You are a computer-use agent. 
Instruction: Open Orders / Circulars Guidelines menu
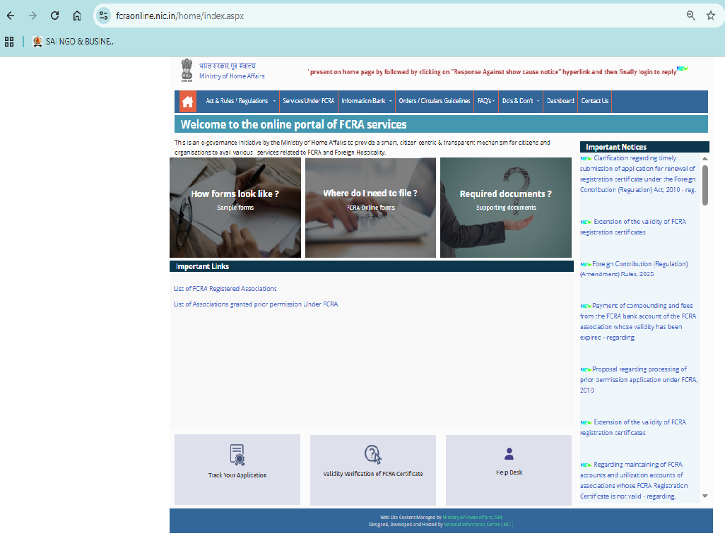coord(434,101)
